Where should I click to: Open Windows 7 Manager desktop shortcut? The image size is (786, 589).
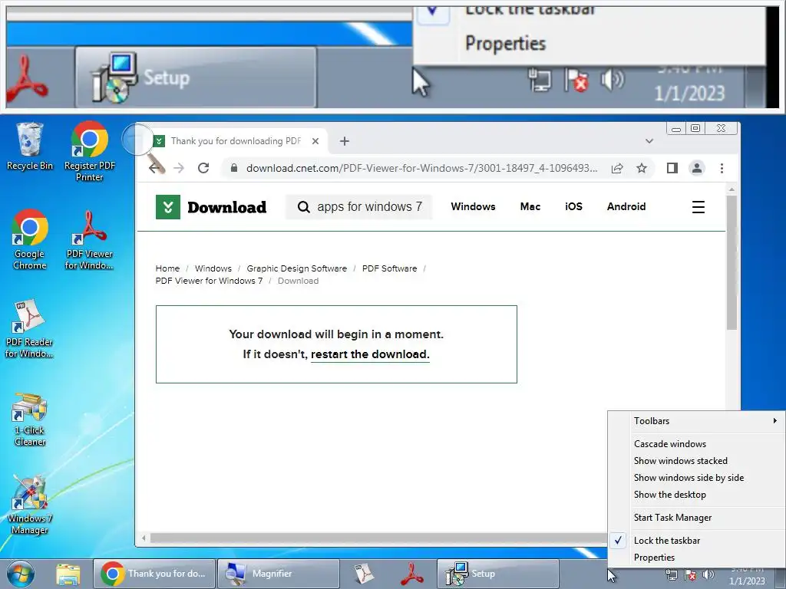tap(30, 505)
